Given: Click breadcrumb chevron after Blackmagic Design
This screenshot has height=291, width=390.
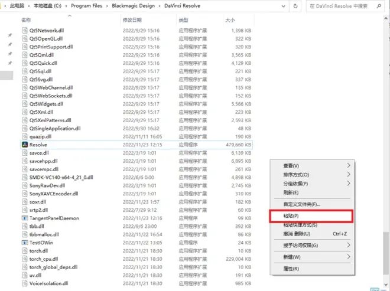Looking at the screenshot, I should (x=160, y=6).
